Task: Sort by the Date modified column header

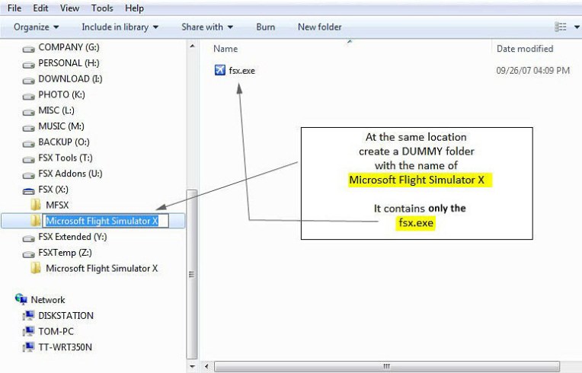Action: pos(525,49)
